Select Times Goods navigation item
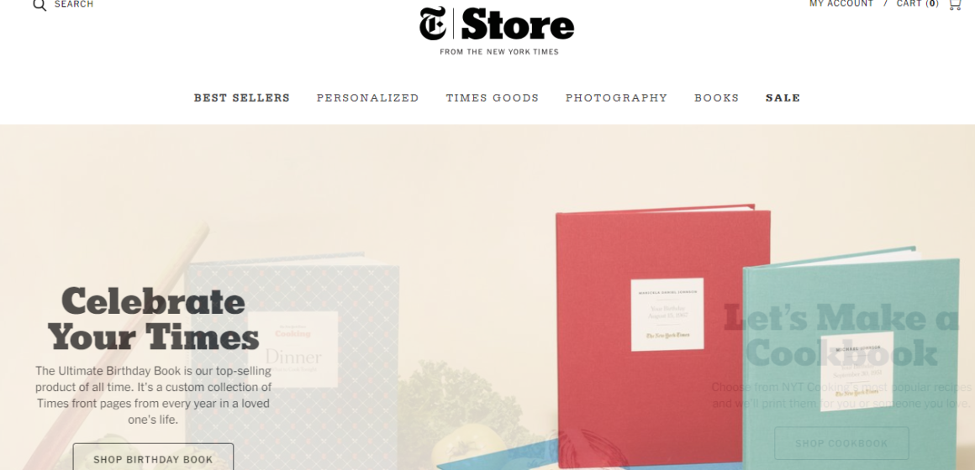The height and width of the screenshot is (470, 975). [x=492, y=98]
